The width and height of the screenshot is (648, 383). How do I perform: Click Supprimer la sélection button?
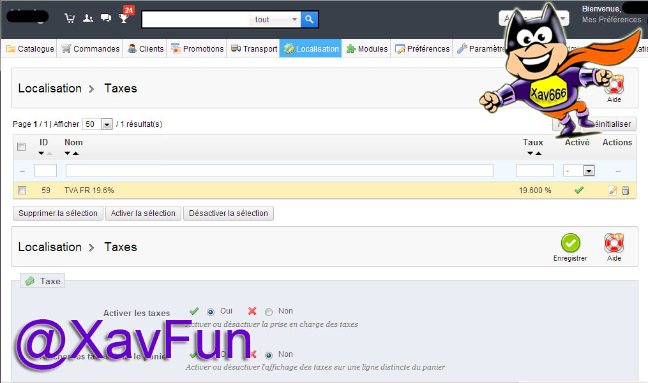point(58,213)
